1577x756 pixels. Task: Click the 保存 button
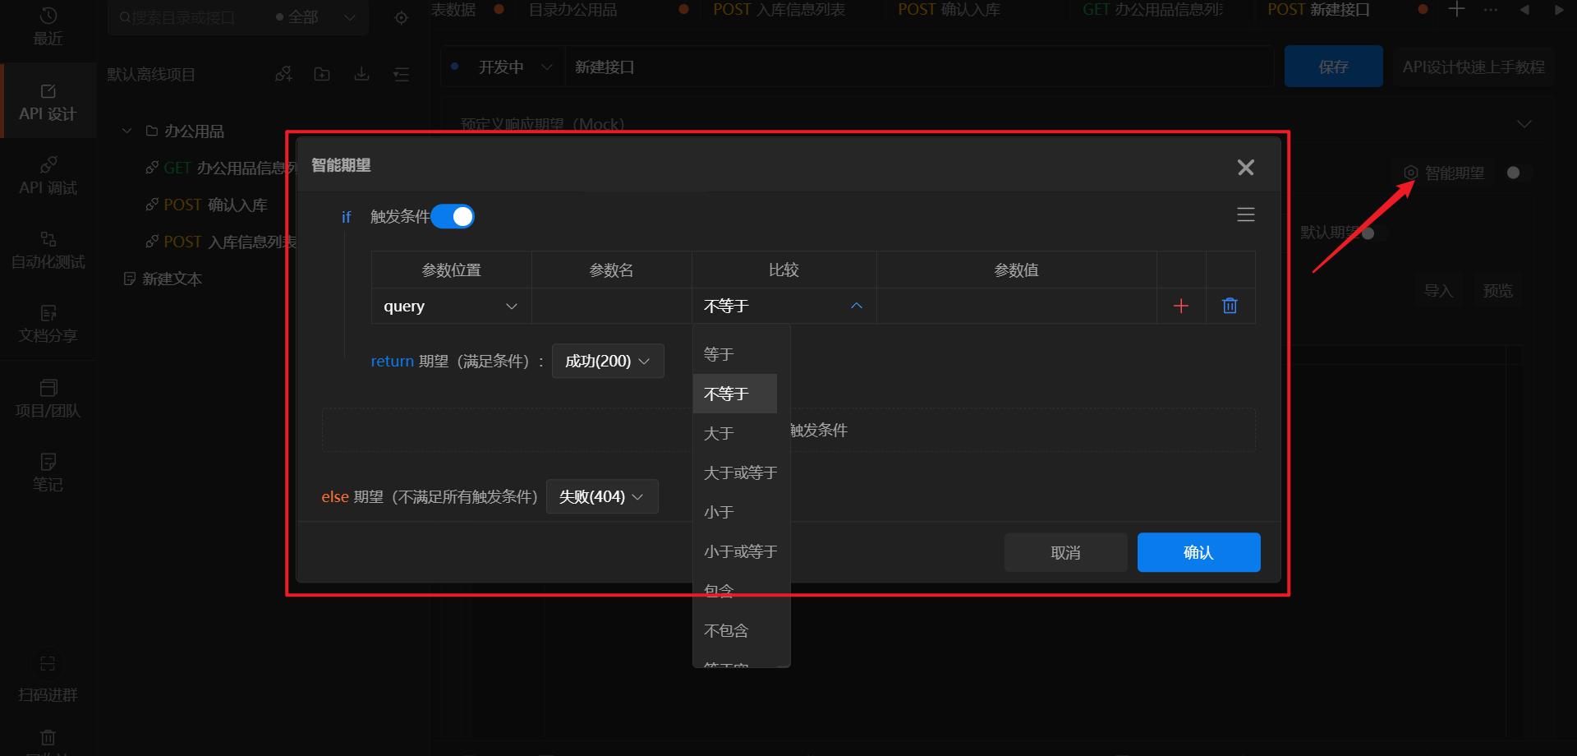pyautogui.click(x=1332, y=66)
